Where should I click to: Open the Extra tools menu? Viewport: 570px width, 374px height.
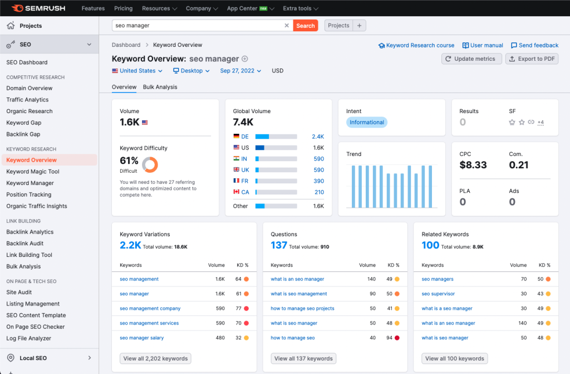click(300, 8)
